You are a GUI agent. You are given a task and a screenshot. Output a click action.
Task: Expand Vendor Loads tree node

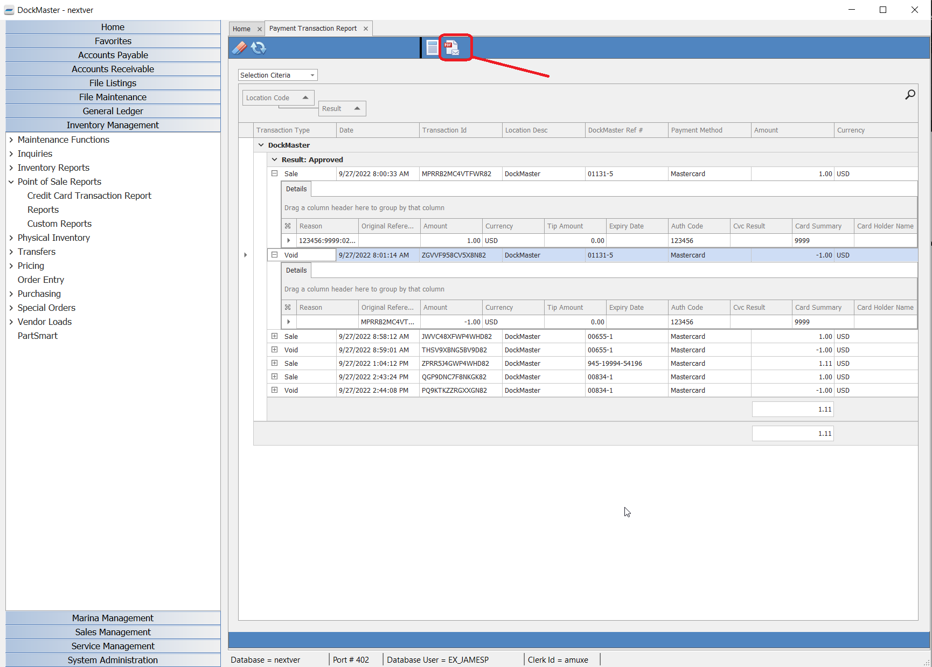click(11, 322)
